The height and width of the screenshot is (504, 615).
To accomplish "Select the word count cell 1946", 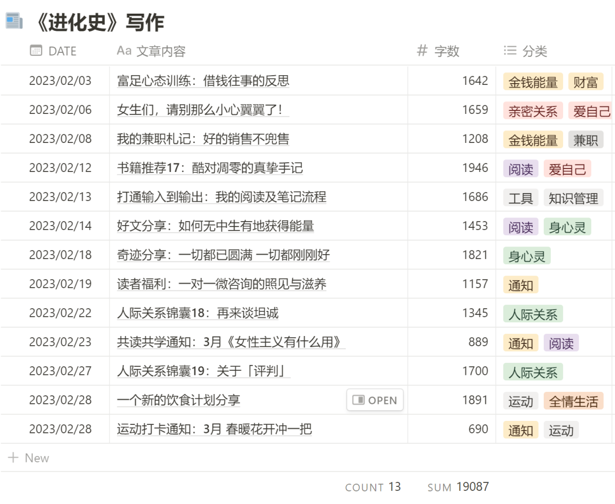I will point(475,168).
